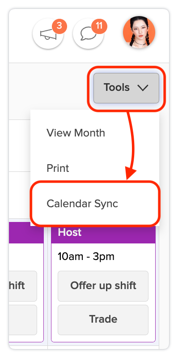178x358 pixels.
Task: Expand the Tools dropdown button
Action: (126, 88)
